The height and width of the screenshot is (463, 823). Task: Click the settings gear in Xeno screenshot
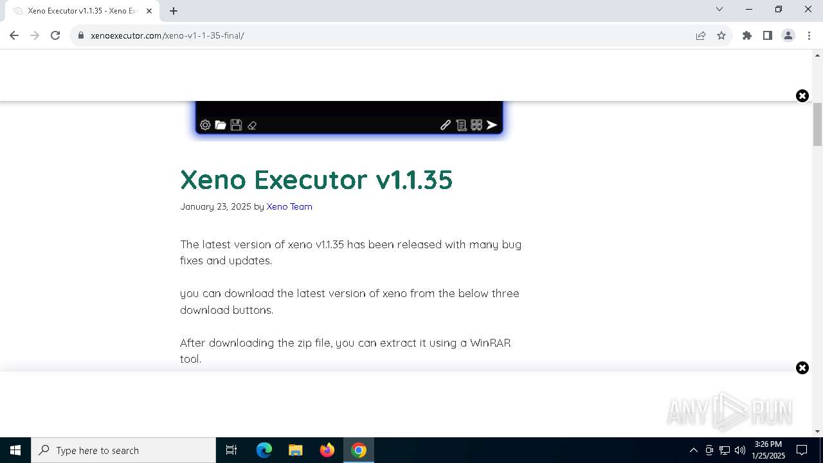point(205,125)
